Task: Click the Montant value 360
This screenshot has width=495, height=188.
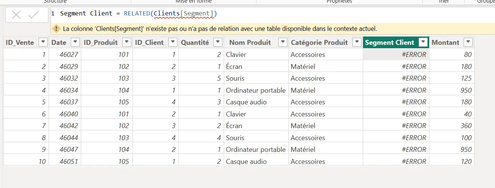Action: (x=452, y=126)
